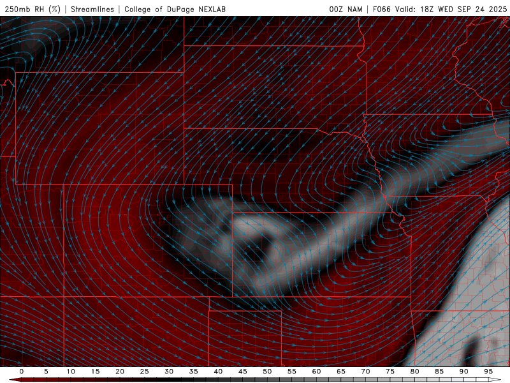Screen dimensions: 510x383
Task: Click the "00Z NAM" model run label
Action: coord(346,9)
